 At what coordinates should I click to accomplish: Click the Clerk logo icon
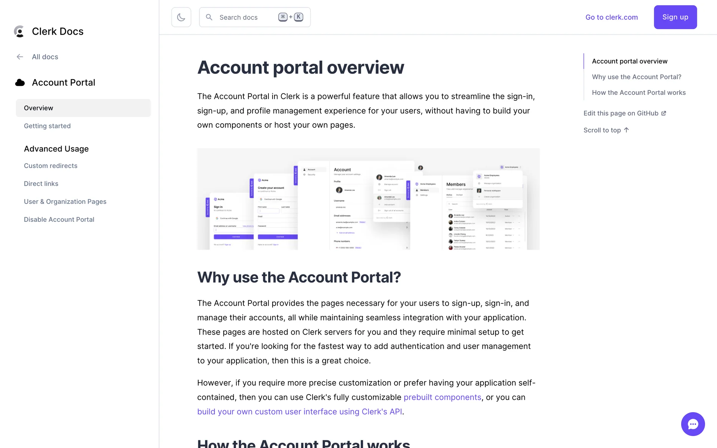pos(19,31)
